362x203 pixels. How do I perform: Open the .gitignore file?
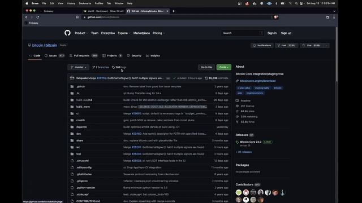[82, 181]
